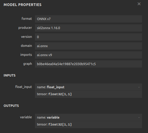
Task: Click the producer label
Action: click(25, 28)
